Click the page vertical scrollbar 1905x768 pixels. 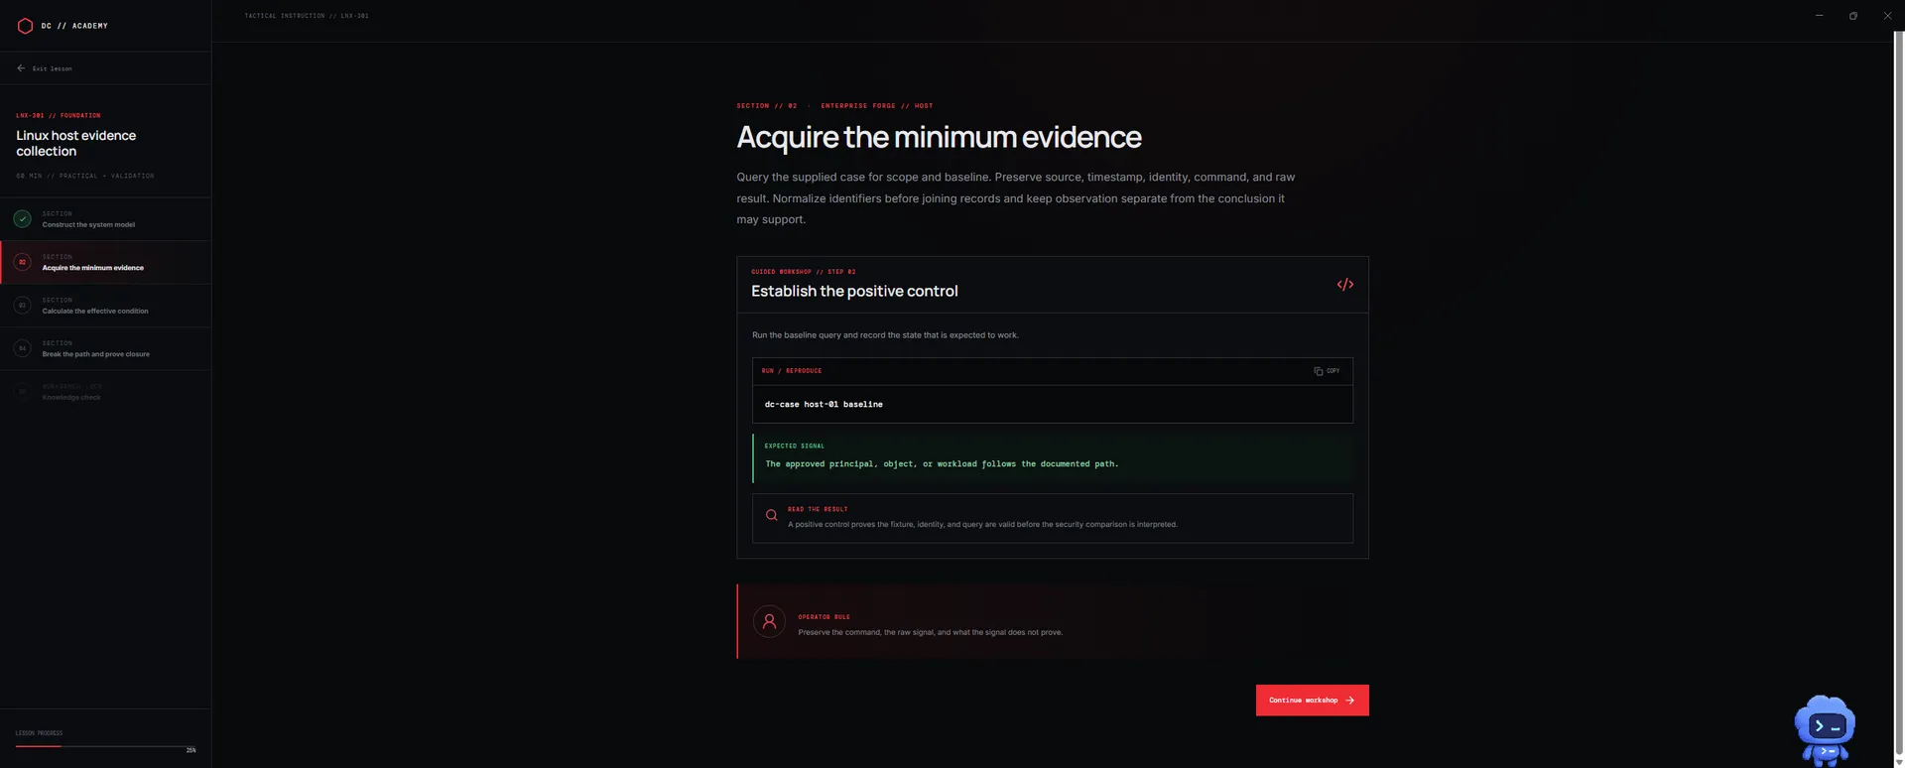click(x=1899, y=397)
